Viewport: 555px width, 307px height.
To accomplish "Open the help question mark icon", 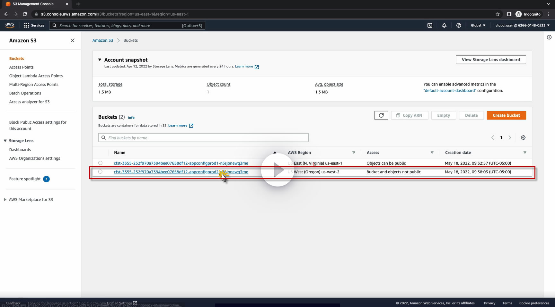I will point(459,25).
